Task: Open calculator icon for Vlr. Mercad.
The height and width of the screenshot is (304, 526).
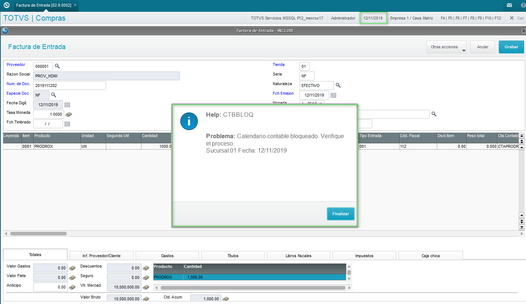Action: pyautogui.click(x=146, y=287)
